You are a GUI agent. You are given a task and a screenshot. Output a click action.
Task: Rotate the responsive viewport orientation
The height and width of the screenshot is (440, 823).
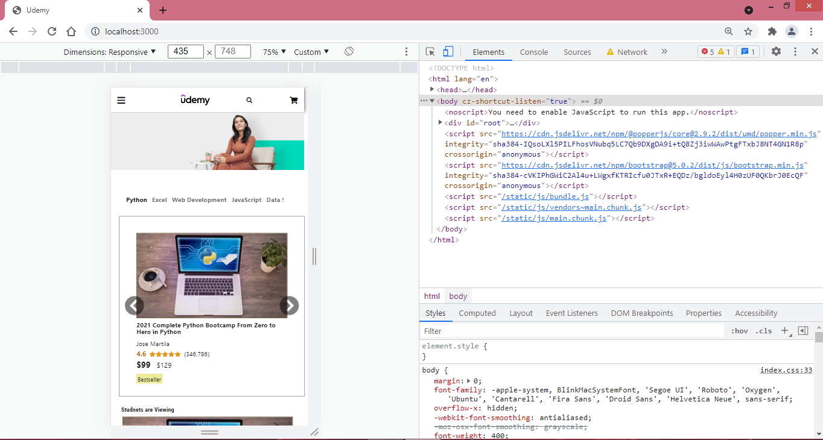(x=349, y=52)
